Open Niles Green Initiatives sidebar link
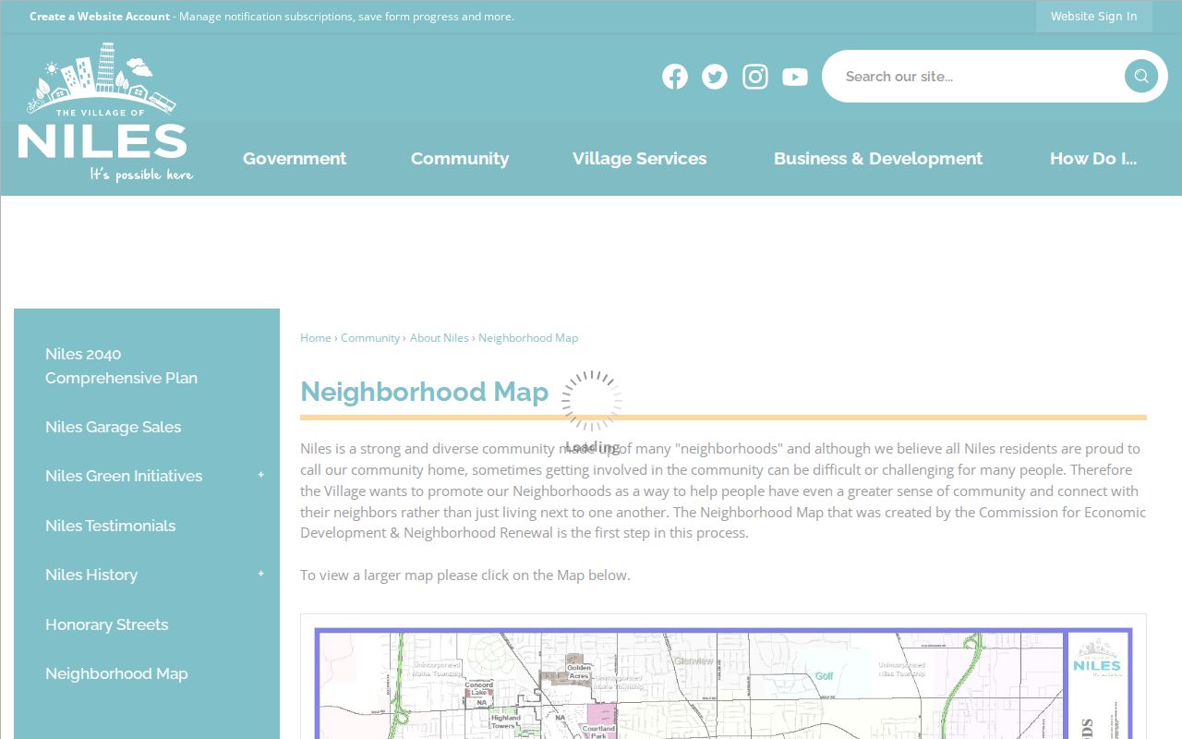 coord(124,476)
